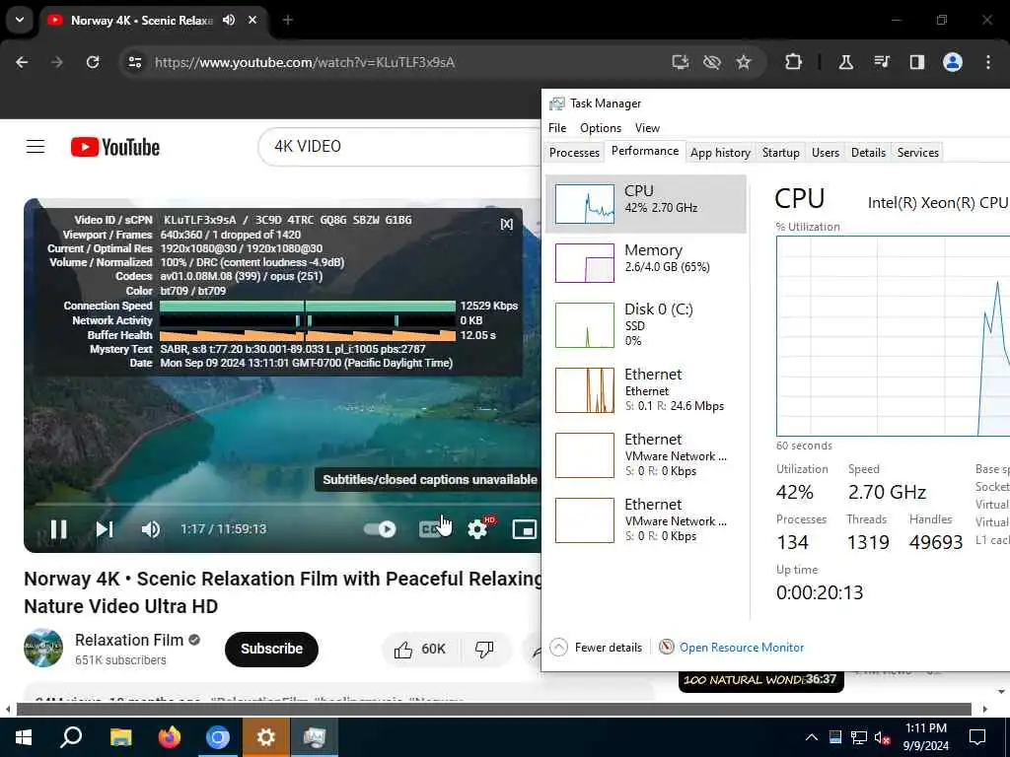Open File Explorer from taskbar

point(120,737)
